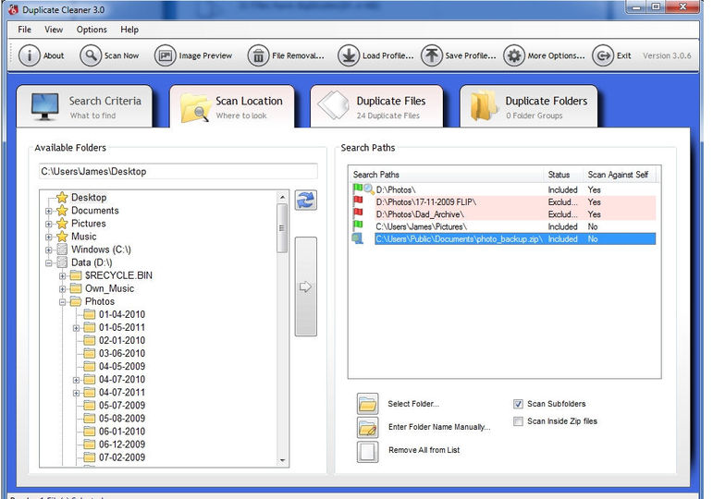Open the Options menu
Screen dimensions: 713x499
92,30
